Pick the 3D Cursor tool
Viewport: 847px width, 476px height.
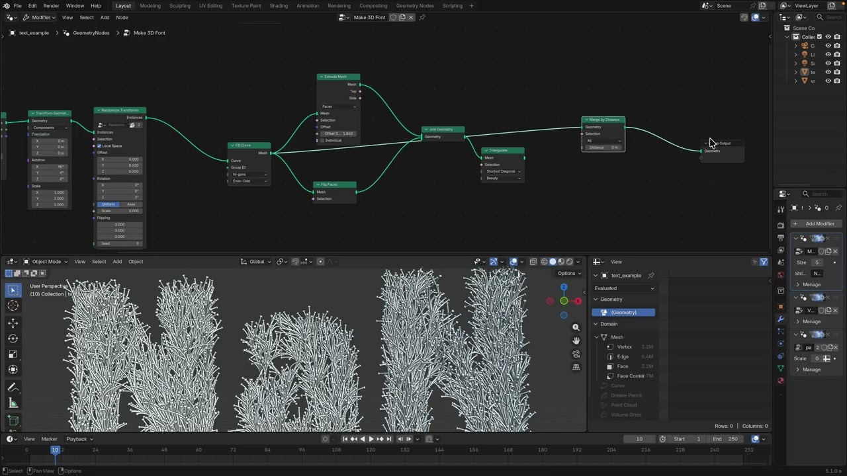point(13,305)
